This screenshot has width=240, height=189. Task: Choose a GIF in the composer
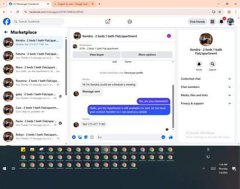[x=92, y=137]
